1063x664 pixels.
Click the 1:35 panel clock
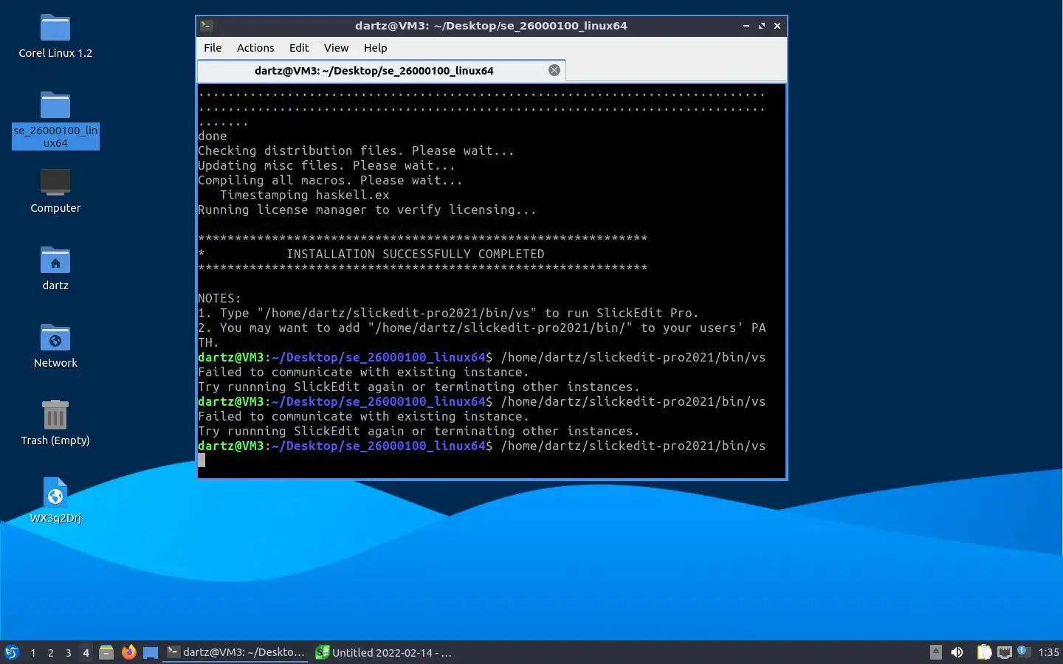(1048, 652)
